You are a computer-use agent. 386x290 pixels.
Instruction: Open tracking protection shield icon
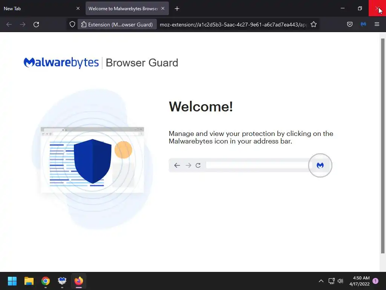coord(72,25)
